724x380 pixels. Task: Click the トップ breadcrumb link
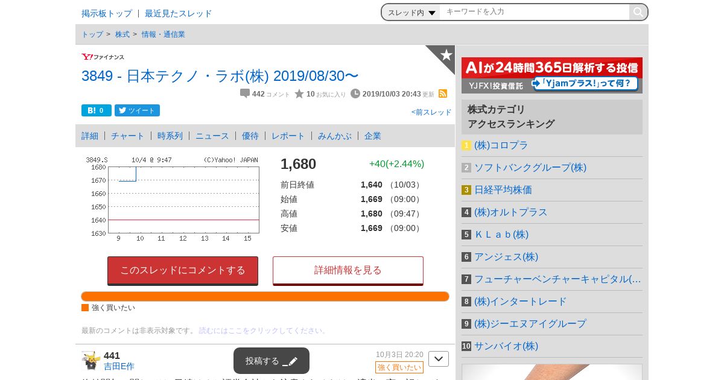[92, 34]
